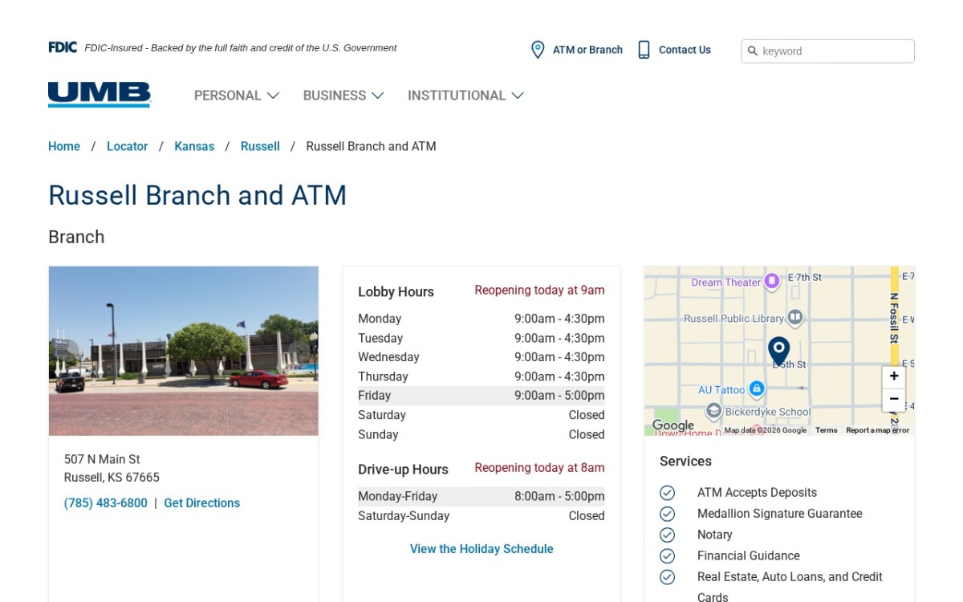Click the Saturday-Sunday drive-up row
The height and width of the screenshot is (602, 963).
(481, 516)
